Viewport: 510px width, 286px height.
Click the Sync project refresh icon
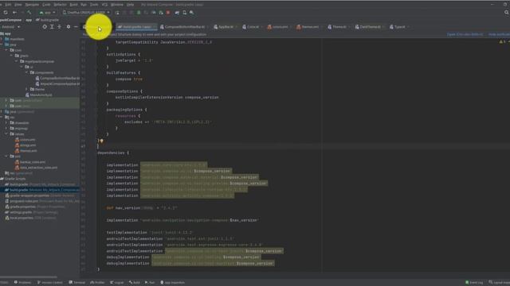[6, 13]
